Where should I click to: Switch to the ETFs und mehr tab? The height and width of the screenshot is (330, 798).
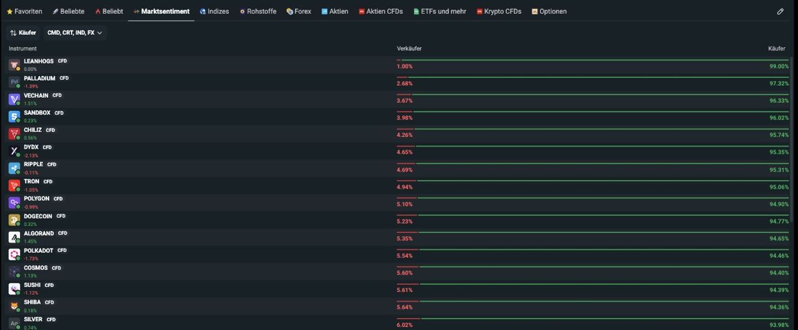tap(440, 11)
